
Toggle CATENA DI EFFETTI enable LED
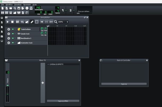pos(48,64)
